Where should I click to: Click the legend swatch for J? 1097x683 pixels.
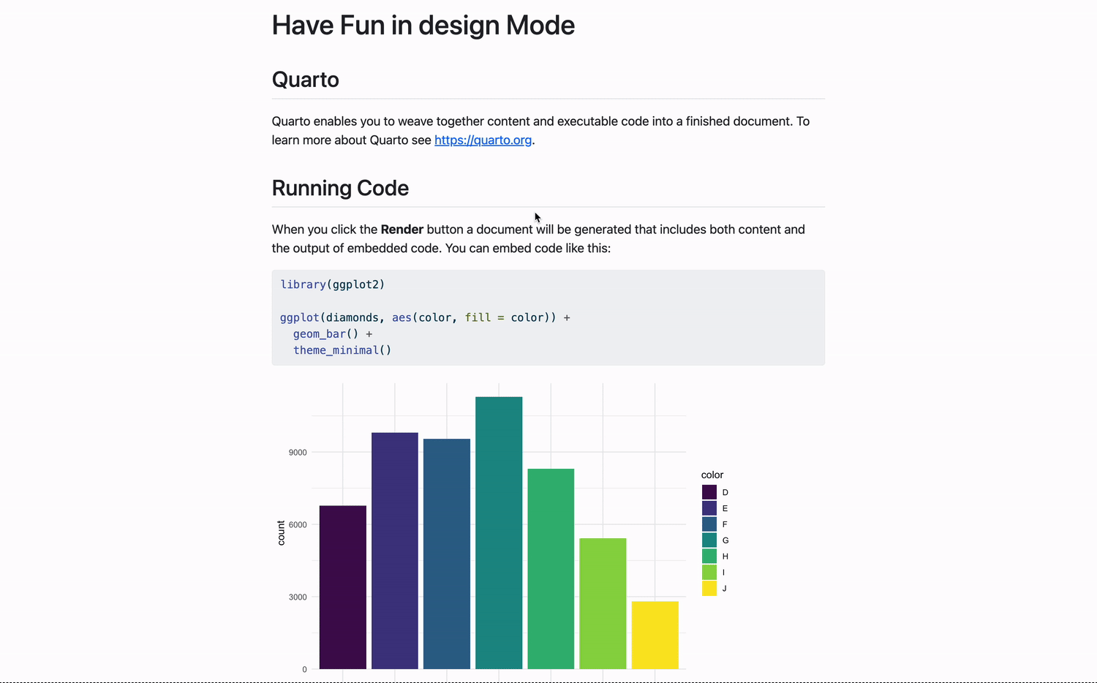(709, 589)
